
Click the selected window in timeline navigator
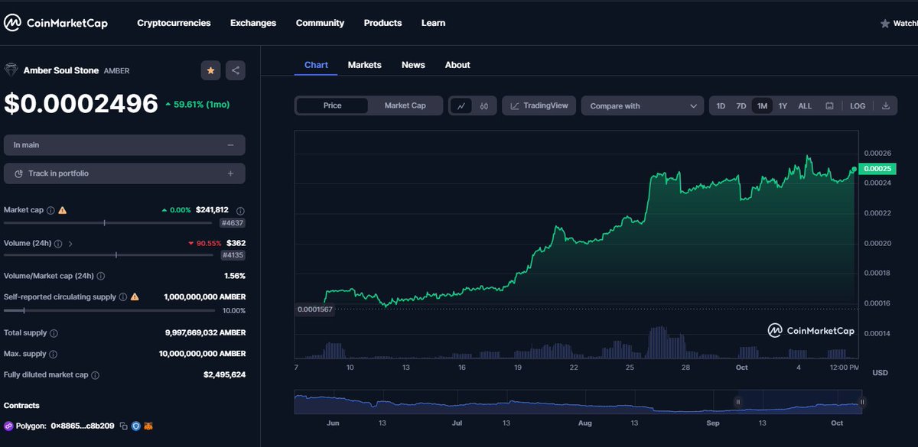point(800,402)
